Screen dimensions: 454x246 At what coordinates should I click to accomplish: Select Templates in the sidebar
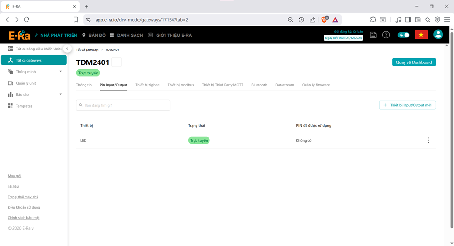pyautogui.click(x=24, y=106)
